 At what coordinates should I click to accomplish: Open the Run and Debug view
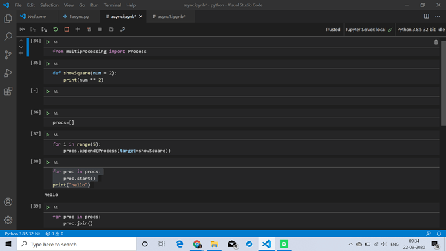[x=8, y=73]
